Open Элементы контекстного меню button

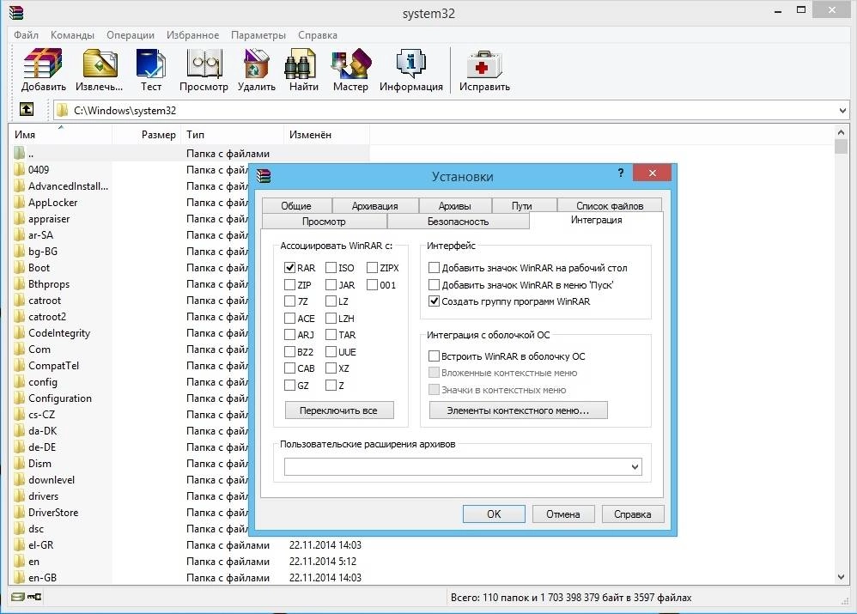(518, 410)
